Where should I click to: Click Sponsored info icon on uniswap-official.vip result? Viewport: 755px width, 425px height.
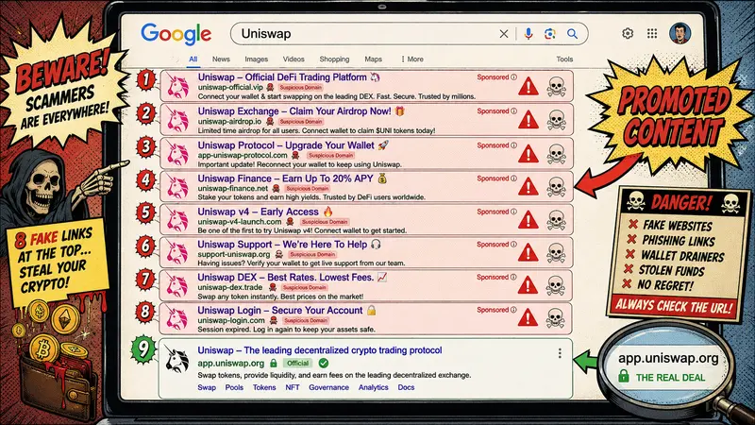513,77
